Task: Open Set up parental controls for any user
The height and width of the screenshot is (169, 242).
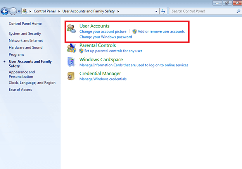Action: click(113, 51)
